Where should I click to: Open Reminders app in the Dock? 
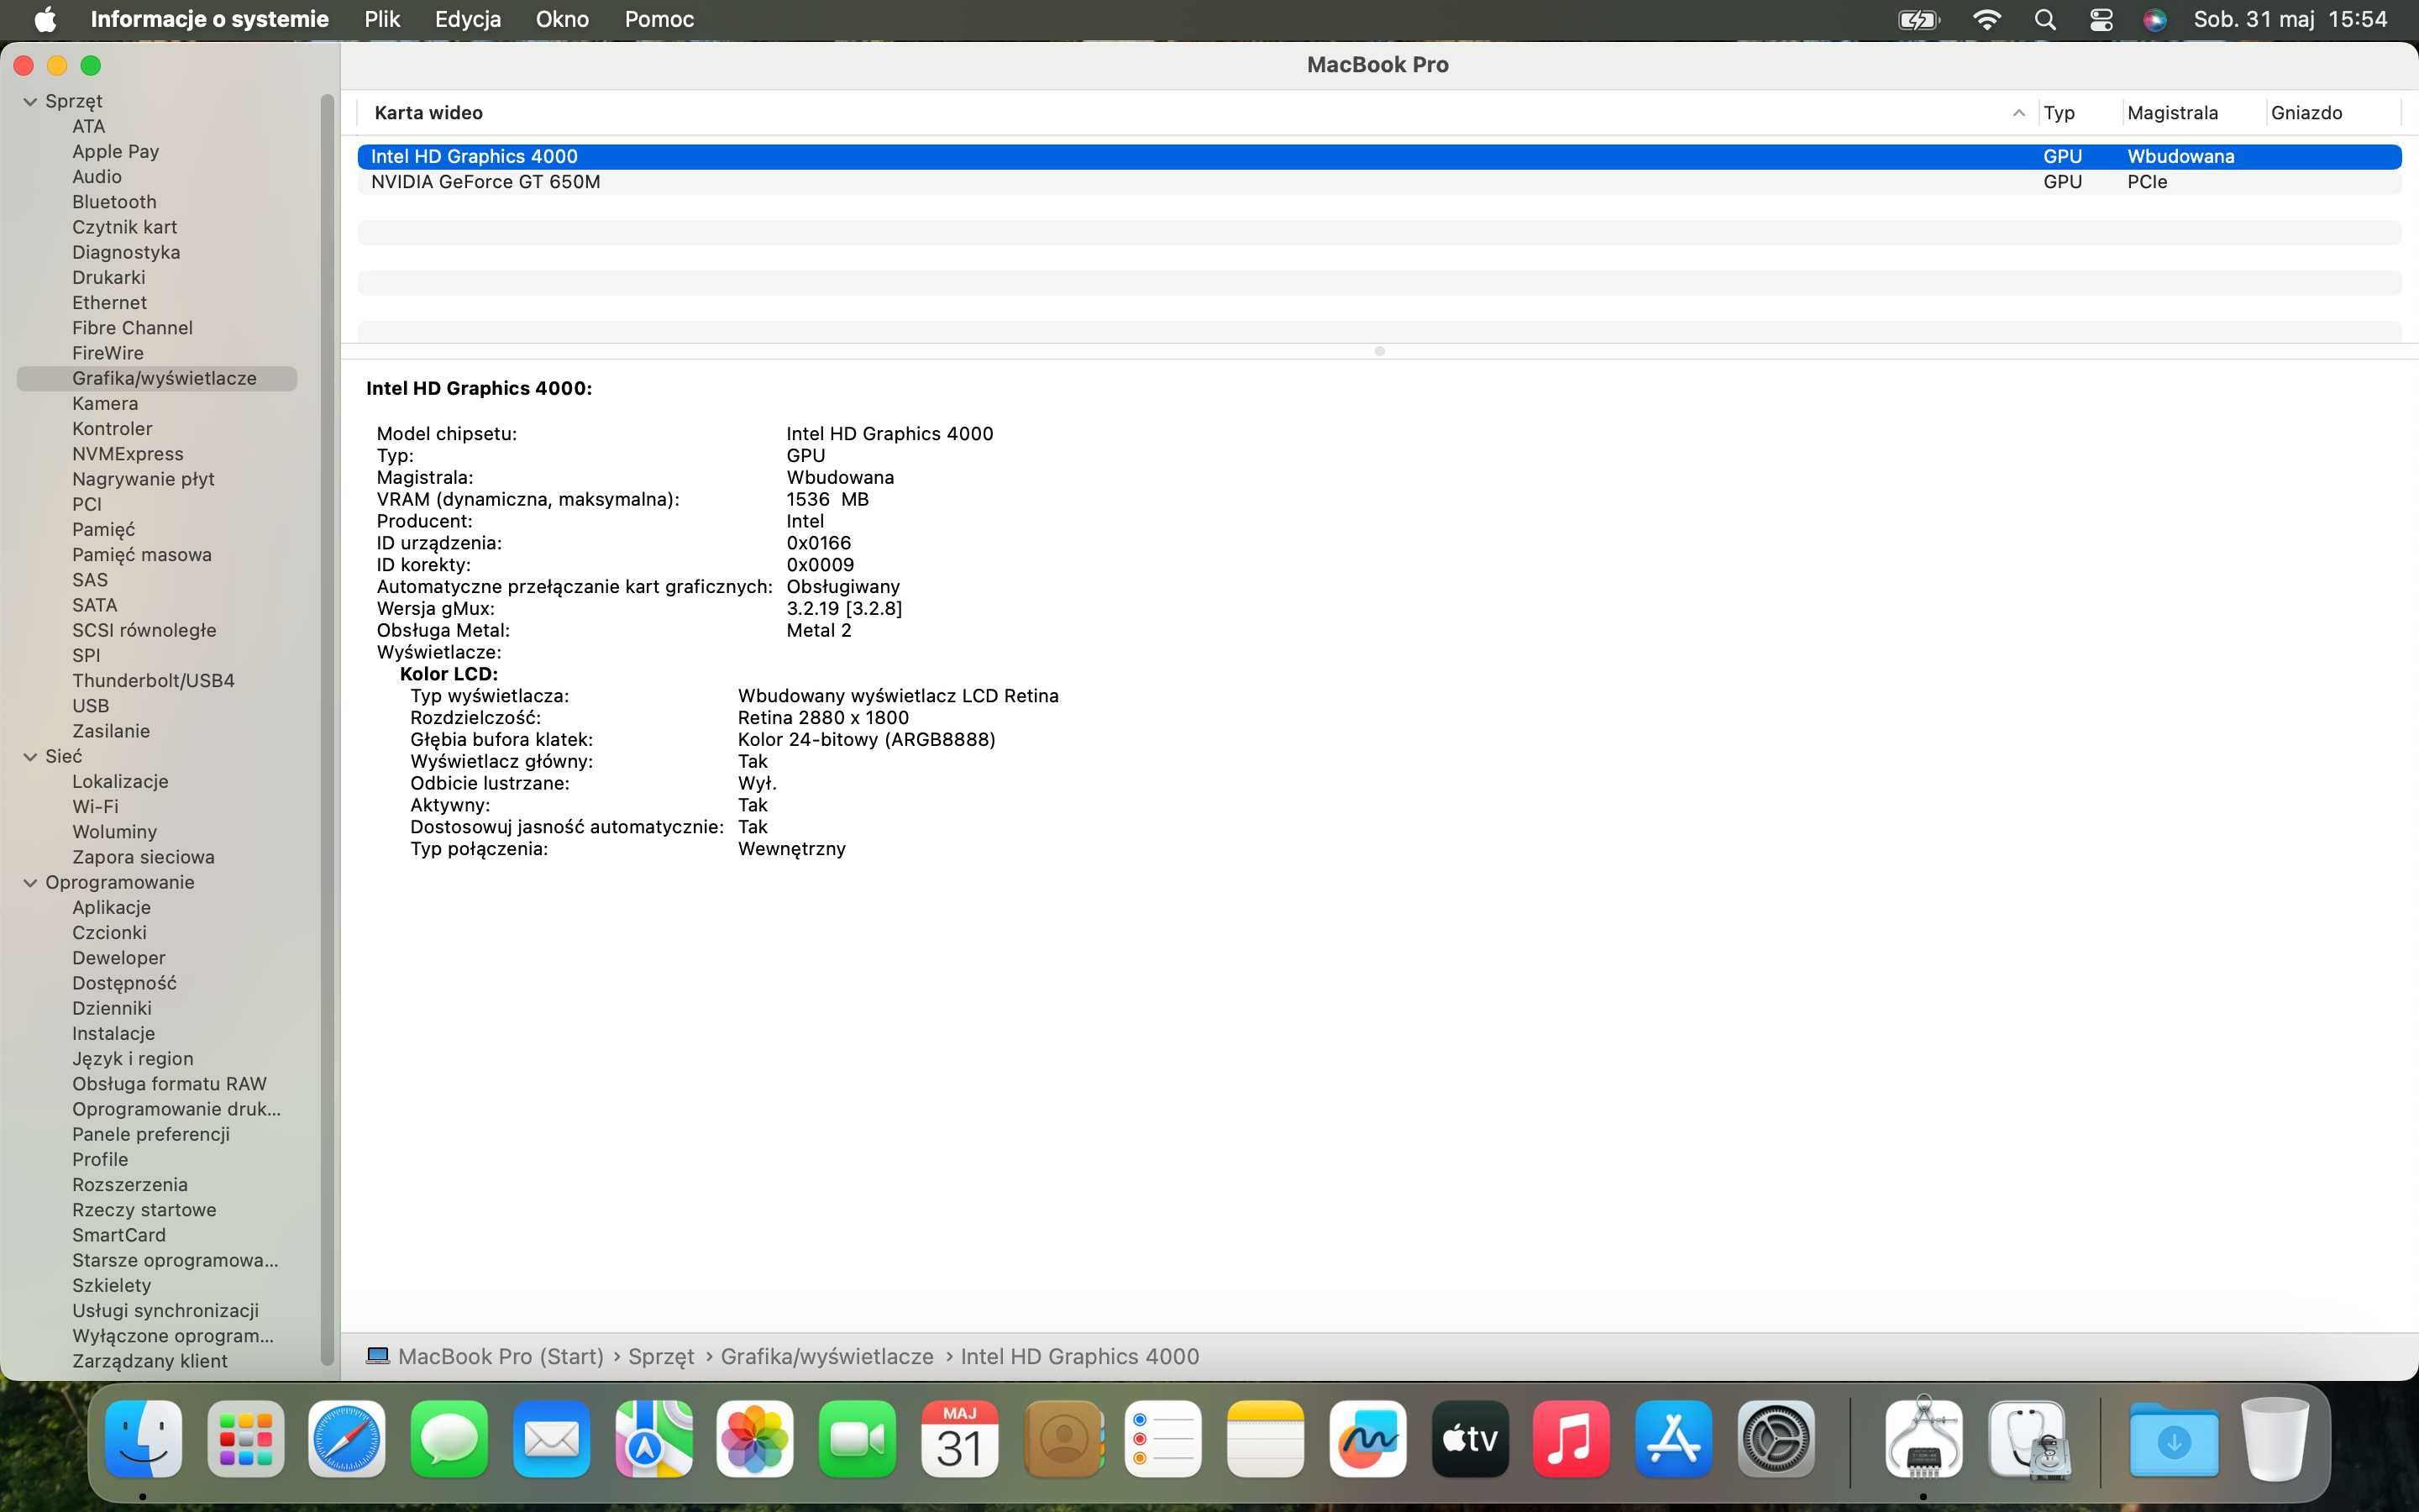[1163, 1439]
